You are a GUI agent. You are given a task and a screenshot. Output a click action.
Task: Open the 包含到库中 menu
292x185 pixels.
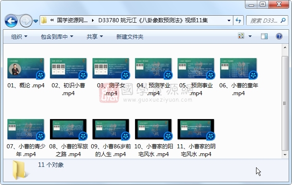point(57,37)
